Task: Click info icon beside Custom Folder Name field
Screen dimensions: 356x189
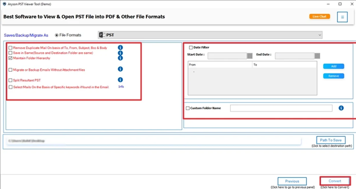Action: [x=341, y=108]
